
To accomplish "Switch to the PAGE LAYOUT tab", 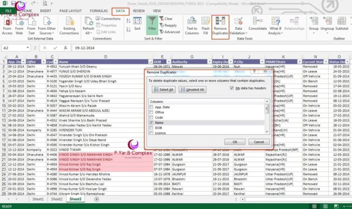I will click(70, 11).
